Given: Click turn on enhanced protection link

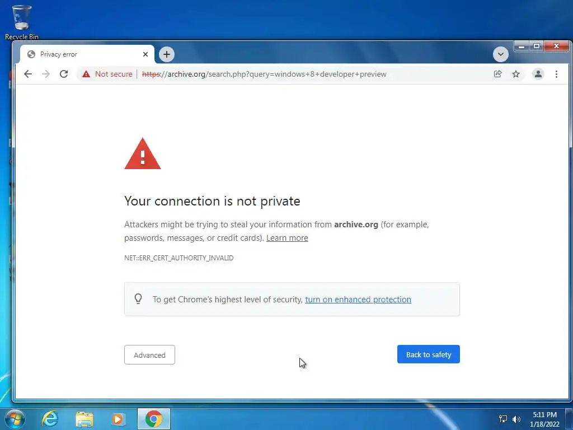Looking at the screenshot, I should [358, 300].
